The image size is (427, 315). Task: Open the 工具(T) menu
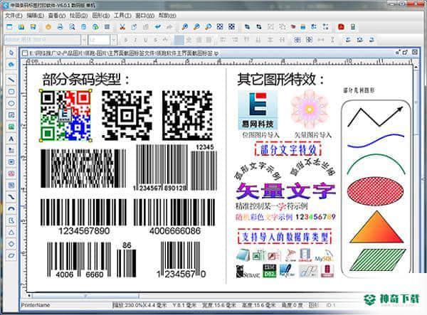[x=122, y=16]
